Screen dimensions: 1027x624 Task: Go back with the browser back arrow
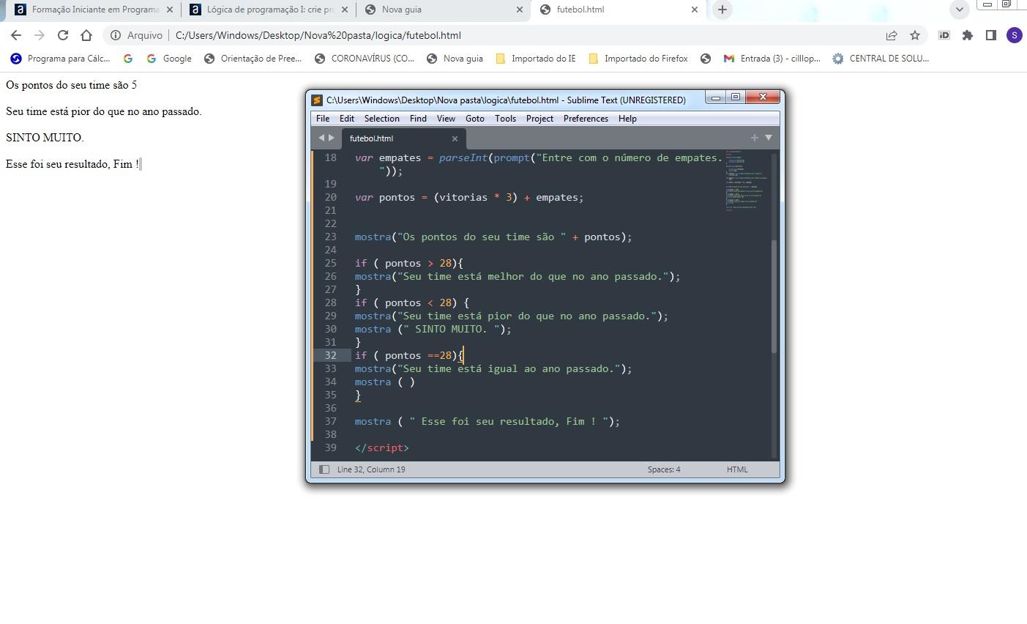(16, 35)
